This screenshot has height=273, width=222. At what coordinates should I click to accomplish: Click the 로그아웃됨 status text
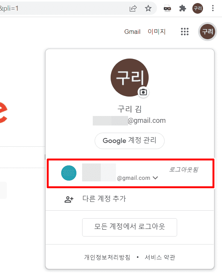pos(184,169)
